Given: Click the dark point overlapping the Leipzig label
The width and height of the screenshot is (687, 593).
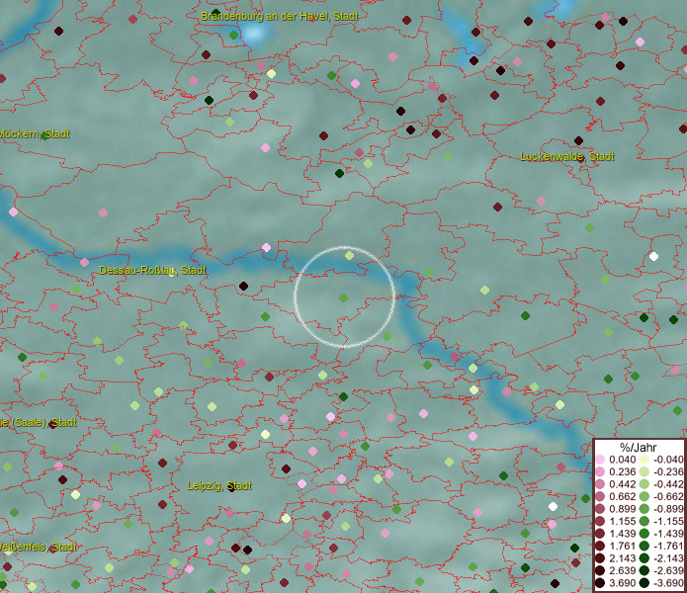Looking at the screenshot, I should [x=231, y=487].
